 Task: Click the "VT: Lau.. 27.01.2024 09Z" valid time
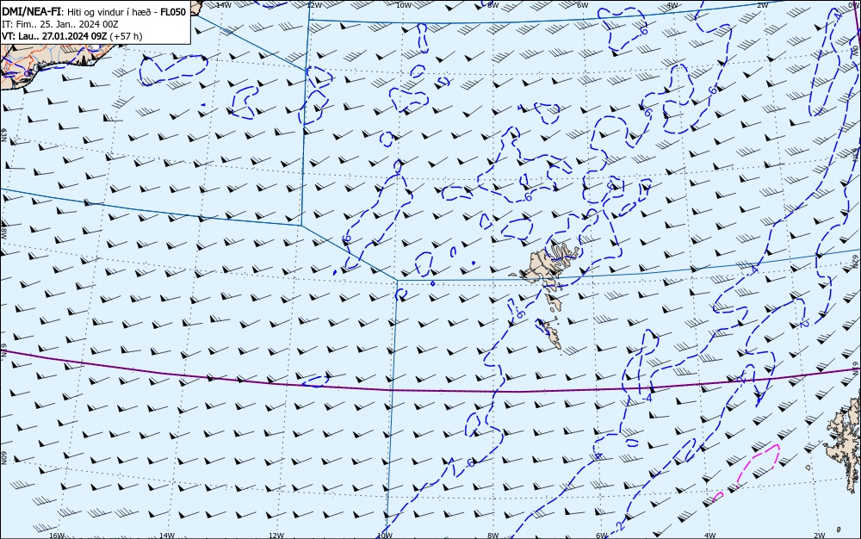(x=54, y=36)
